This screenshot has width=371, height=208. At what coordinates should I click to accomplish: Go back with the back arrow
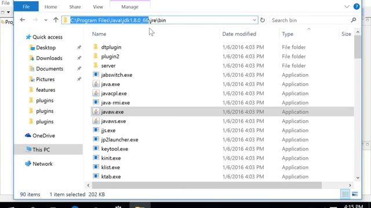tap(23, 20)
